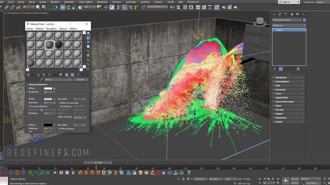The height and width of the screenshot is (185, 330).
Task: Click the Set Key large plus button
Action: 286,180
